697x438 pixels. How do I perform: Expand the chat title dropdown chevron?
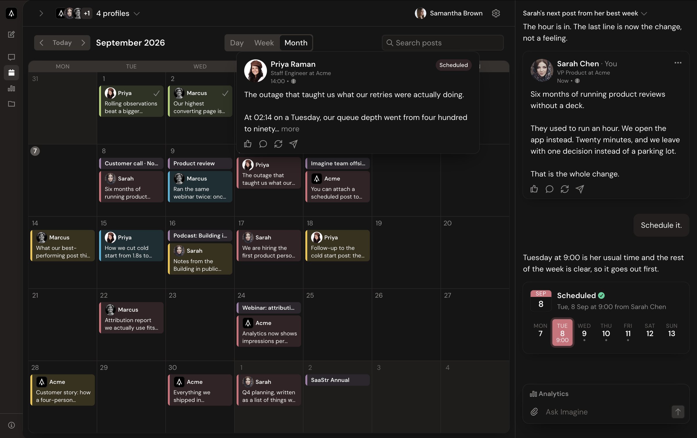click(644, 14)
